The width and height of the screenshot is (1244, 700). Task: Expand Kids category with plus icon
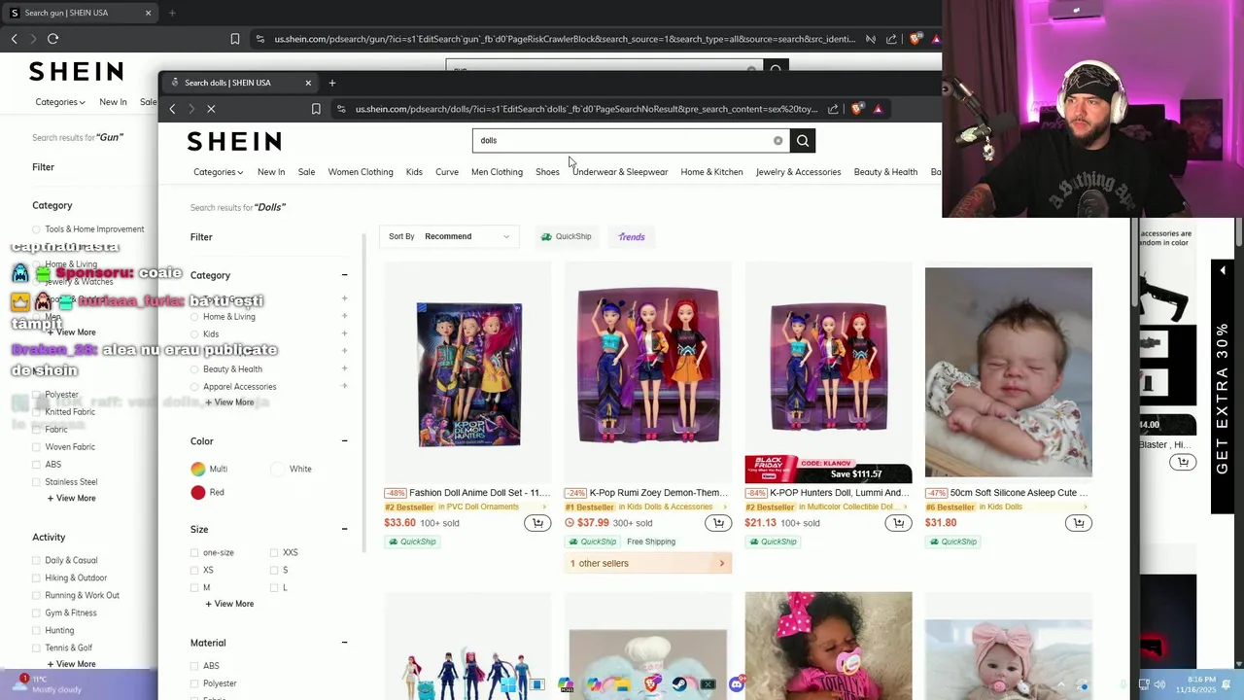pyautogui.click(x=344, y=333)
